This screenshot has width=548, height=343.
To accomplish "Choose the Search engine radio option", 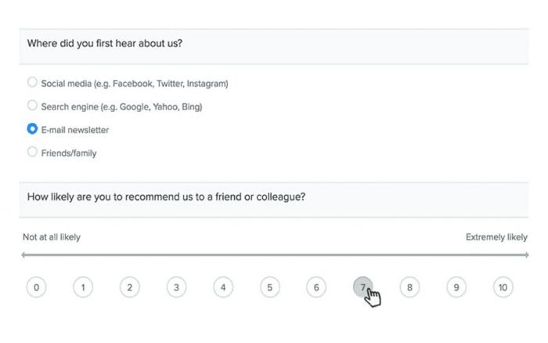I will [32, 106].
